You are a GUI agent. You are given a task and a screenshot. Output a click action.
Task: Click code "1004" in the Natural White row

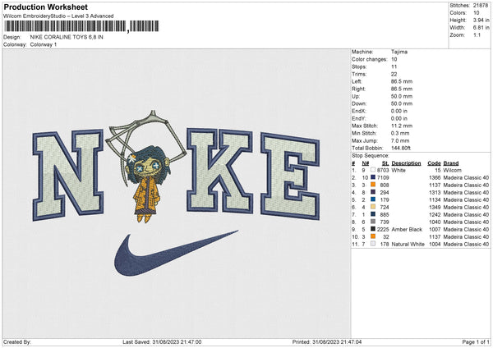point(435,244)
